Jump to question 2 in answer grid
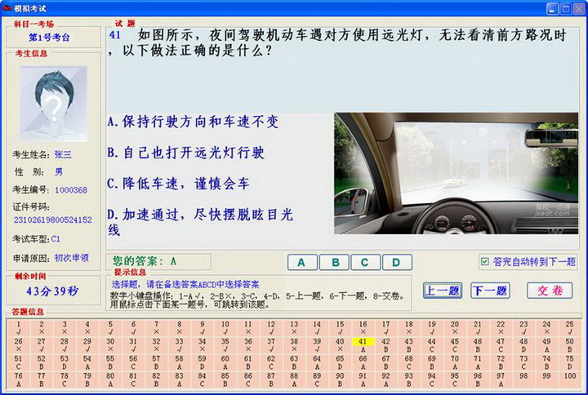This screenshot has height=395, width=588. tap(42, 328)
